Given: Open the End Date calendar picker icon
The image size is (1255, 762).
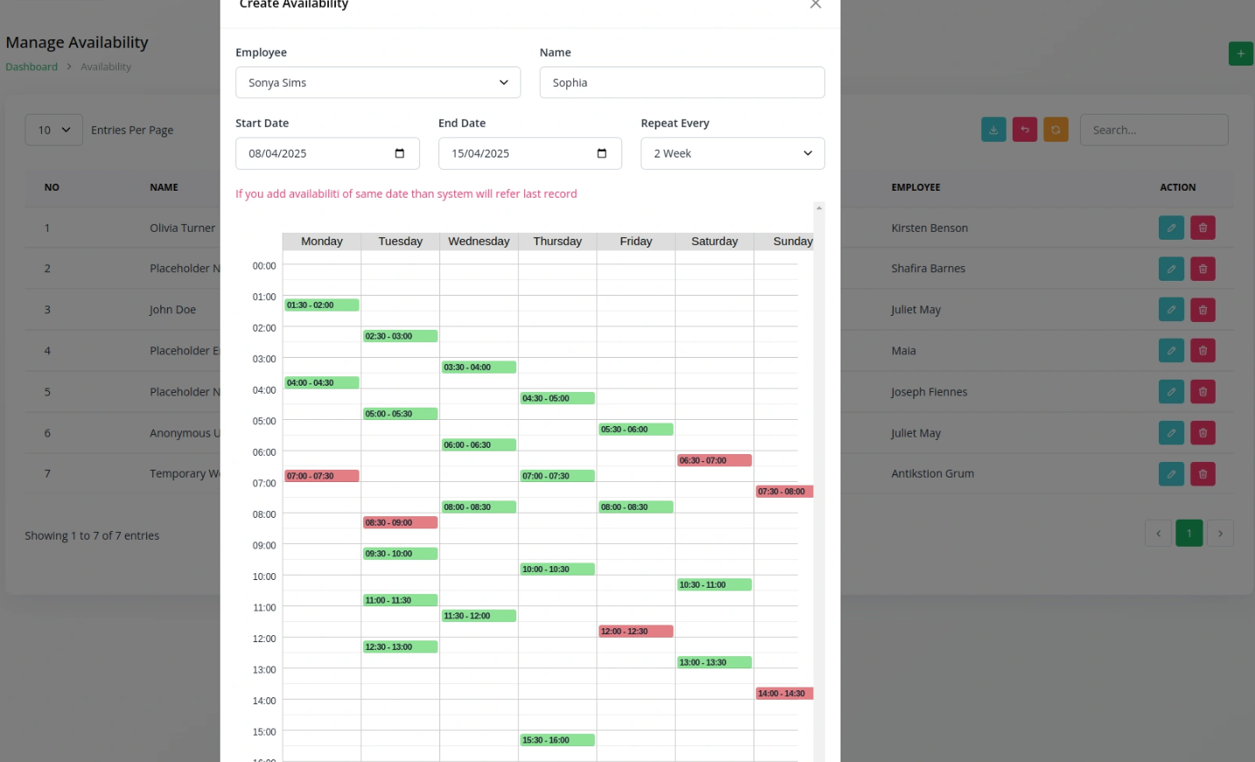Looking at the screenshot, I should click(x=601, y=153).
